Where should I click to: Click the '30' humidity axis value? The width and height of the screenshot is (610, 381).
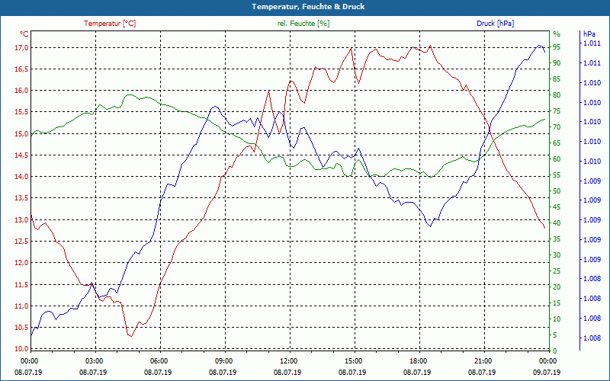557,255
